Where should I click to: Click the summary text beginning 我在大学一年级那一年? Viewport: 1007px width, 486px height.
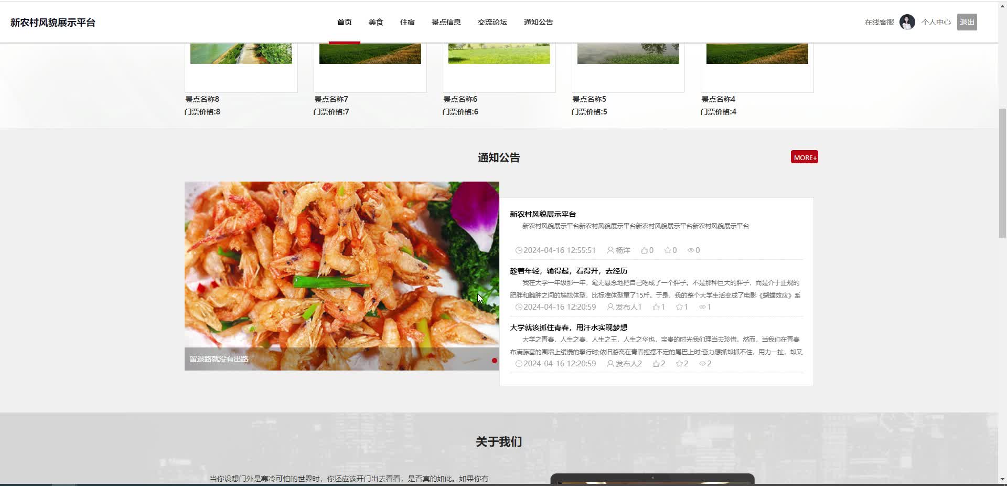coord(656,289)
